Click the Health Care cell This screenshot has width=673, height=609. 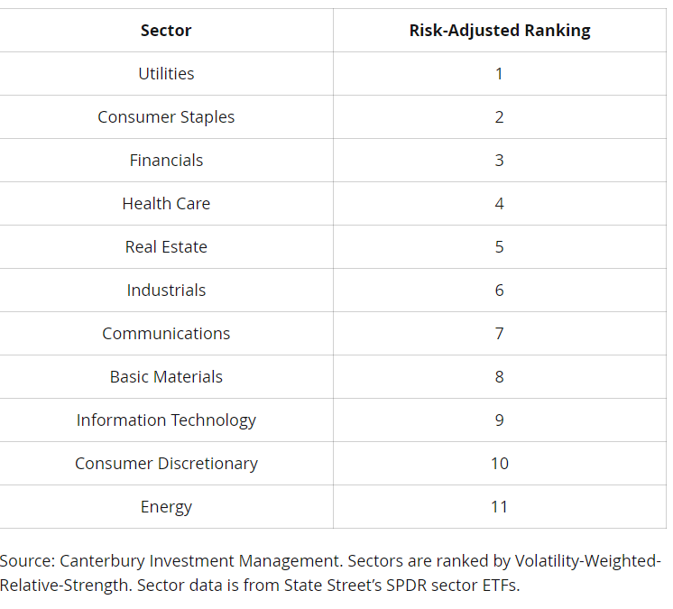pyautogui.click(x=166, y=204)
